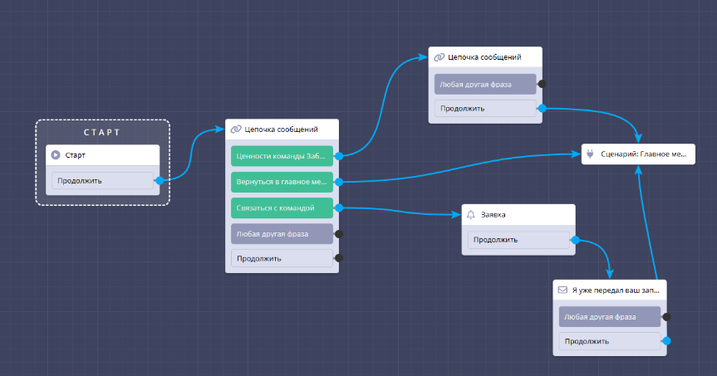Screen dimensions: 717x376
Task: Click the envelope icon in the 'Я уже передал' node
Action: 562,291
